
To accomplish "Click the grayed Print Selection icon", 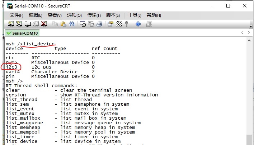I will tap(91, 24).
